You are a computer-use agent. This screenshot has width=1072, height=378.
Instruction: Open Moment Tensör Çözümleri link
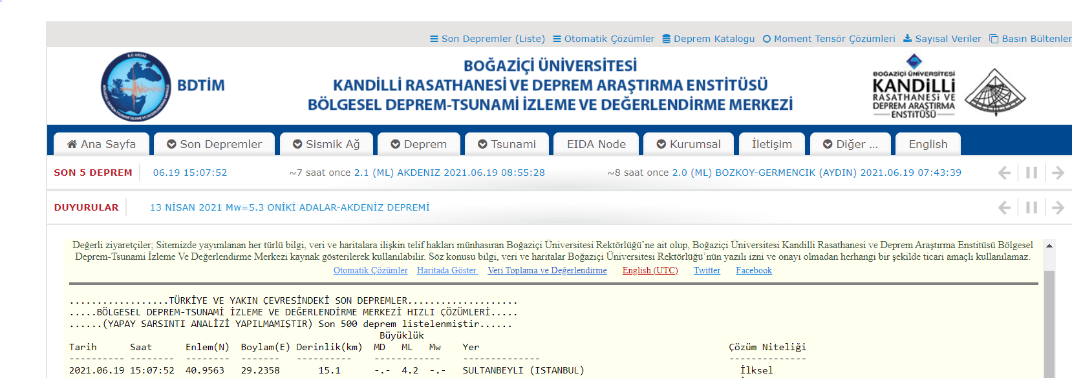coord(829,39)
